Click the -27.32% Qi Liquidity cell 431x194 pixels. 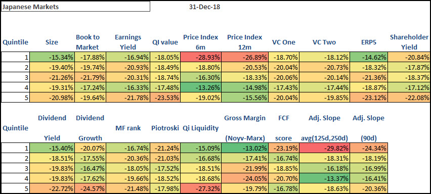pyautogui.click(x=201, y=188)
